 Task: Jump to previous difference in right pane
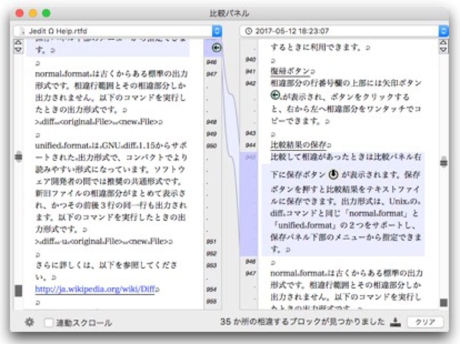click(443, 42)
